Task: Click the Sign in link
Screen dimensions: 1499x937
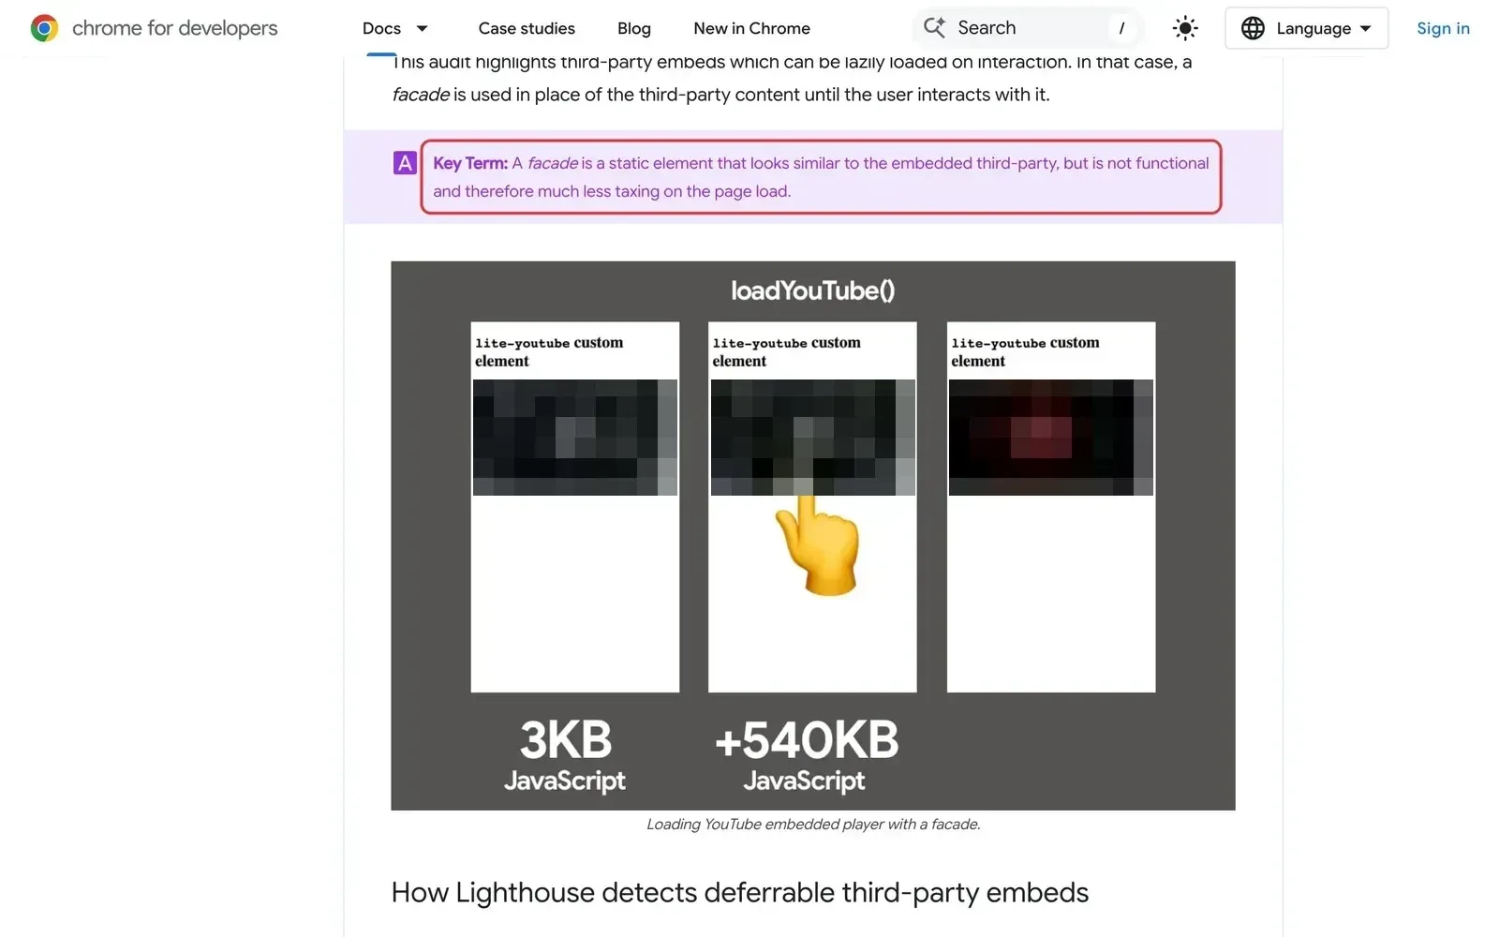Action: (x=1443, y=28)
